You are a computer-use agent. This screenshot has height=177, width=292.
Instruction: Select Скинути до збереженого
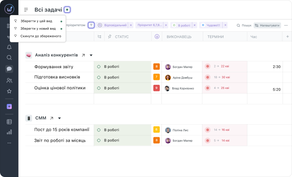[38, 36]
